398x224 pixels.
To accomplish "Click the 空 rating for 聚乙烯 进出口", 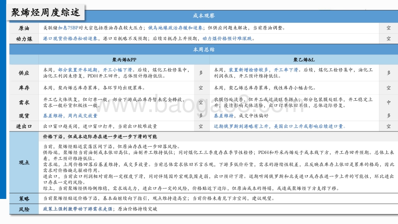I will (x=388, y=126).
